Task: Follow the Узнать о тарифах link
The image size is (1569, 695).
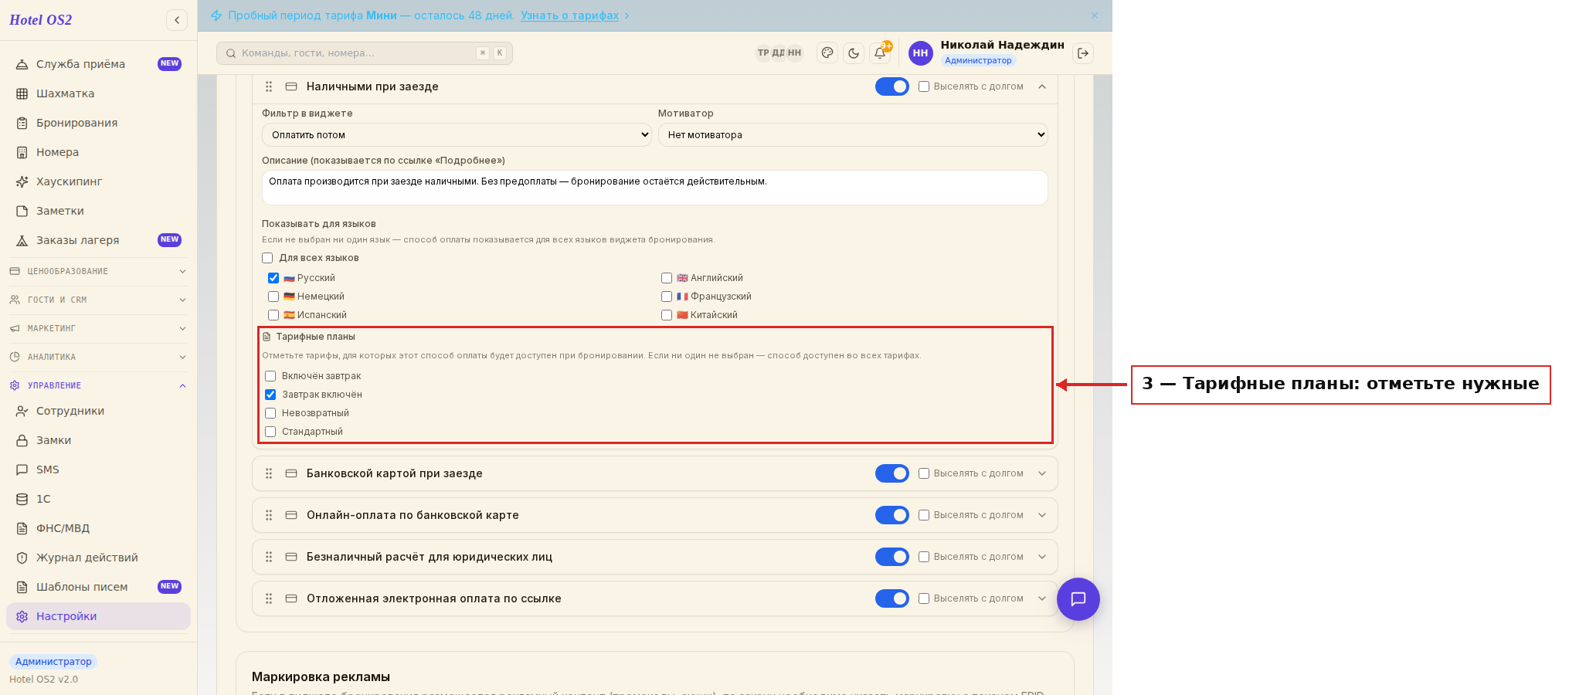Action: [x=569, y=15]
